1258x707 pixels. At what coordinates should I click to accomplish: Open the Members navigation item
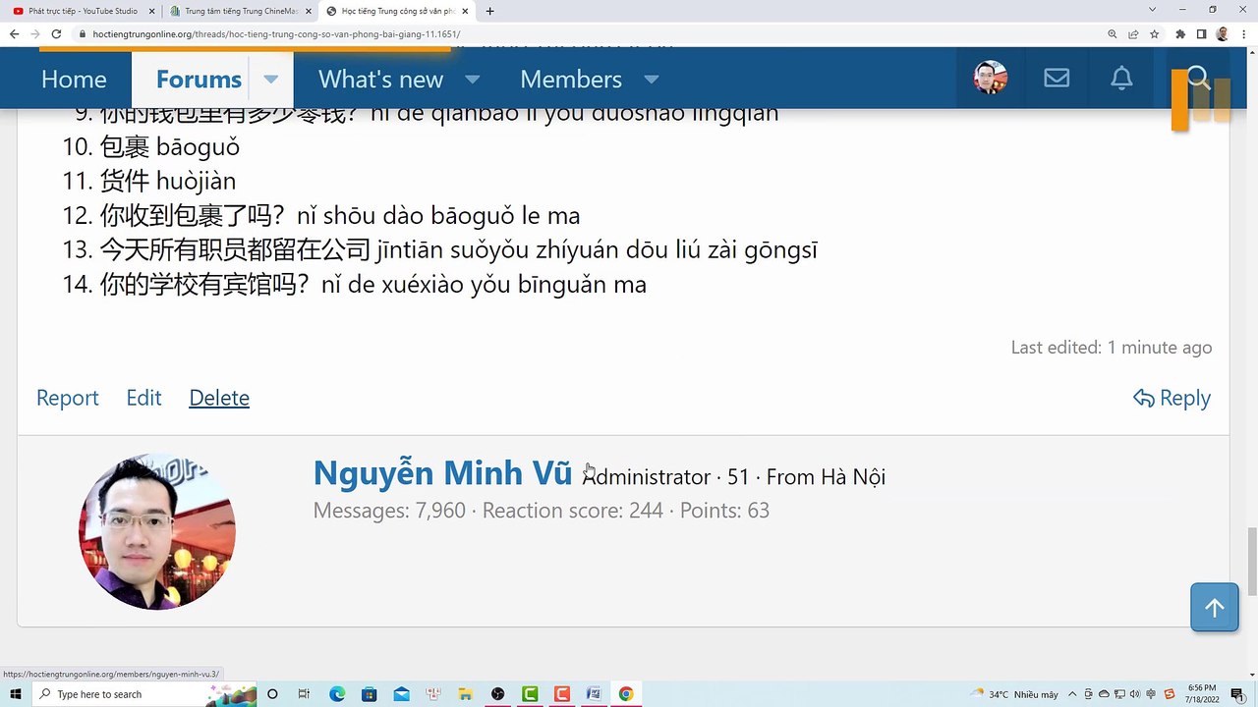point(571,79)
